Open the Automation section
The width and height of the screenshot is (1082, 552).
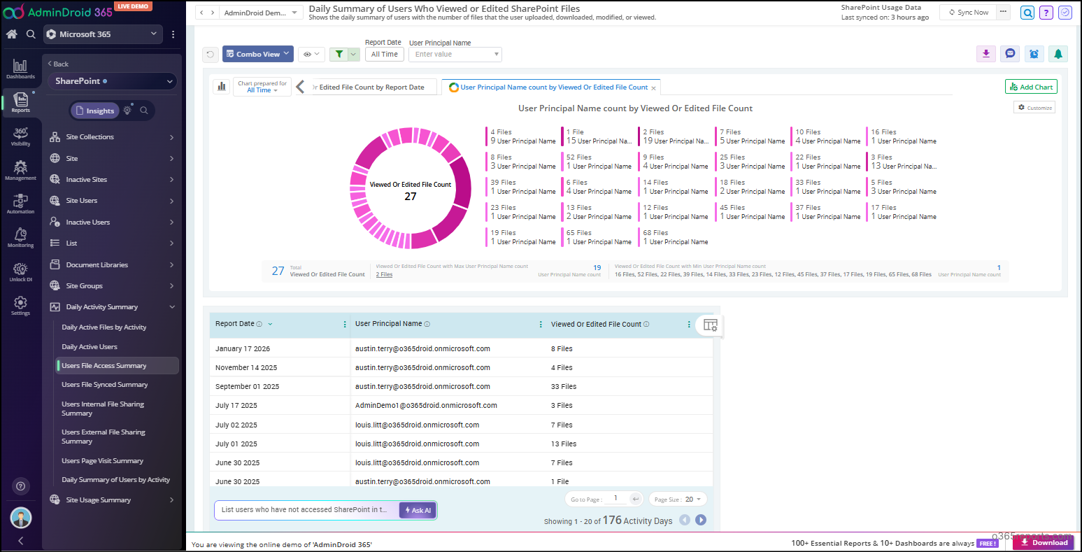(20, 204)
